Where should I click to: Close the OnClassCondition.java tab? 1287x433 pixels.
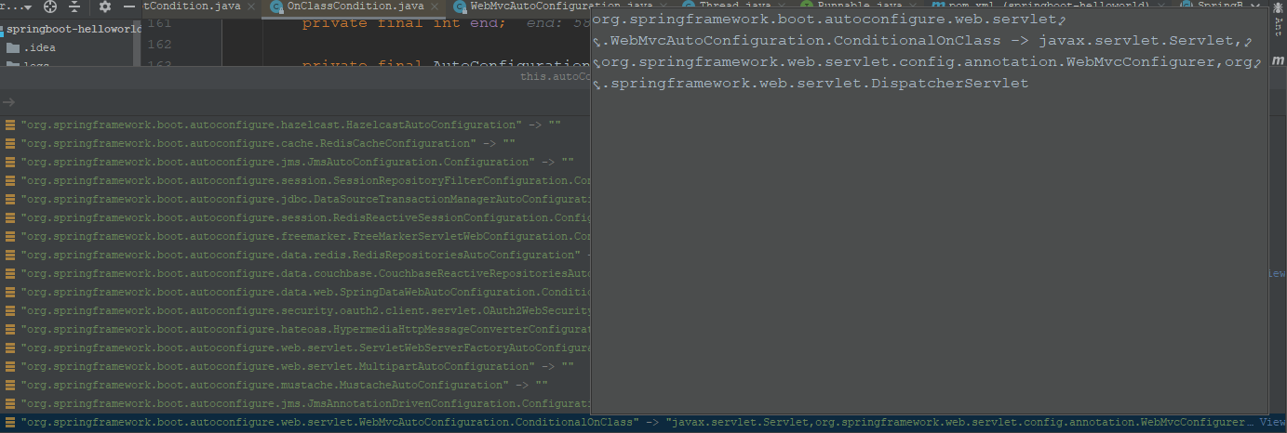point(435,7)
